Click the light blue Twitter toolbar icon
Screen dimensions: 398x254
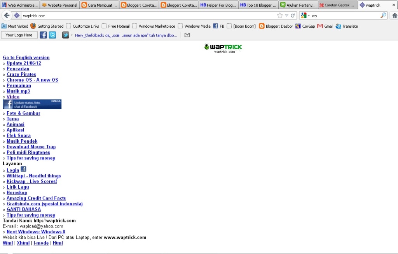pyautogui.click(x=52, y=35)
